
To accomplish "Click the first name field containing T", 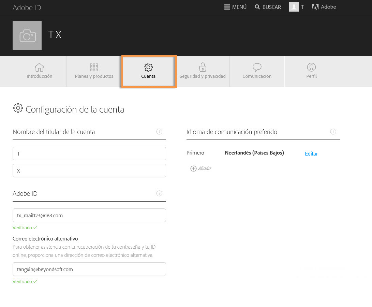I will coord(89,153).
